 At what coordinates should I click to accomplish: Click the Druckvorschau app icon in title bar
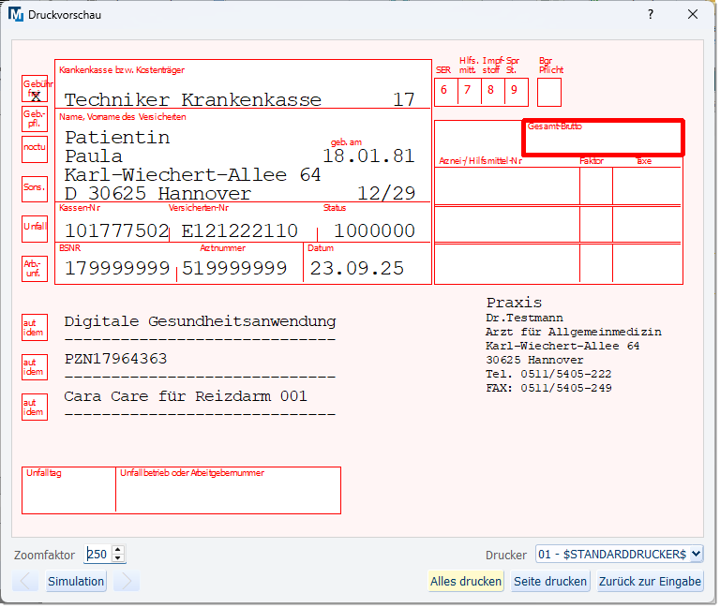click(x=16, y=15)
